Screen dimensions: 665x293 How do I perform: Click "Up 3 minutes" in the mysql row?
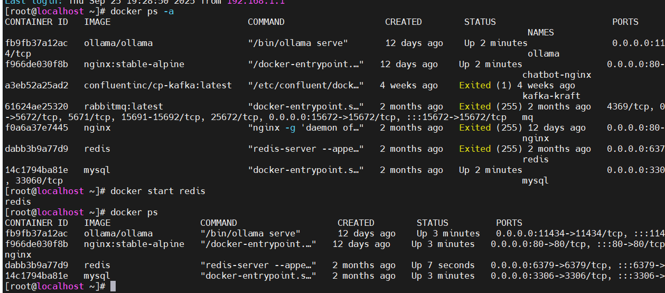(x=443, y=276)
